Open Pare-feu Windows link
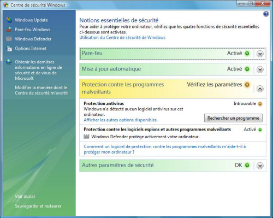This screenshot has width=273, height=218. point(33,30)
